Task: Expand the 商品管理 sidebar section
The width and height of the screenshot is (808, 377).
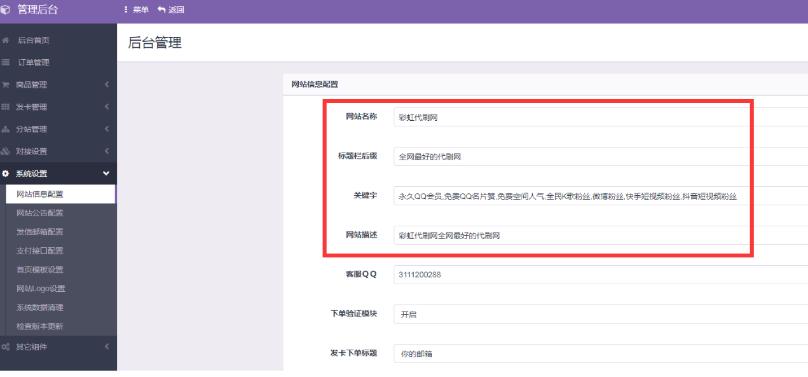Action: 57,84
